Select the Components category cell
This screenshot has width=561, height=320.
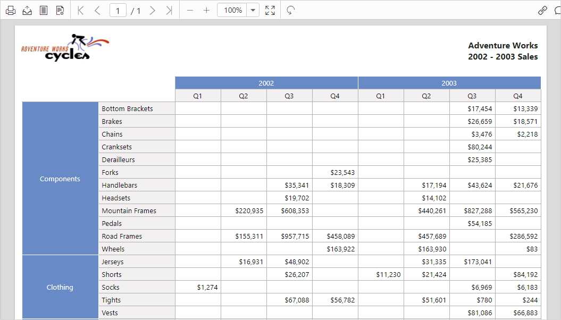coord(60,179)
